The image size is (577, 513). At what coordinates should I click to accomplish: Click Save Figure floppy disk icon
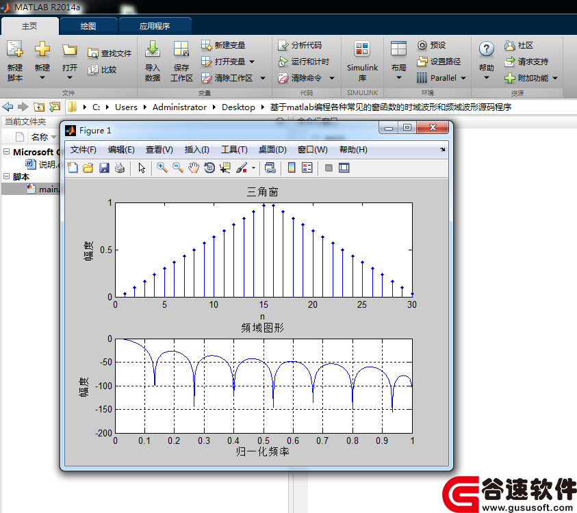(x=104, y=168)
